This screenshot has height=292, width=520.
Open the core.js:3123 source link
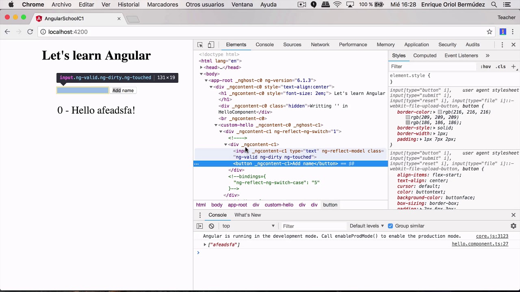point(492,236)
